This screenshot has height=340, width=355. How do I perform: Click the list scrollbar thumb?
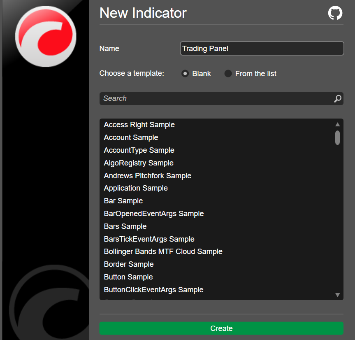point(337,137)
